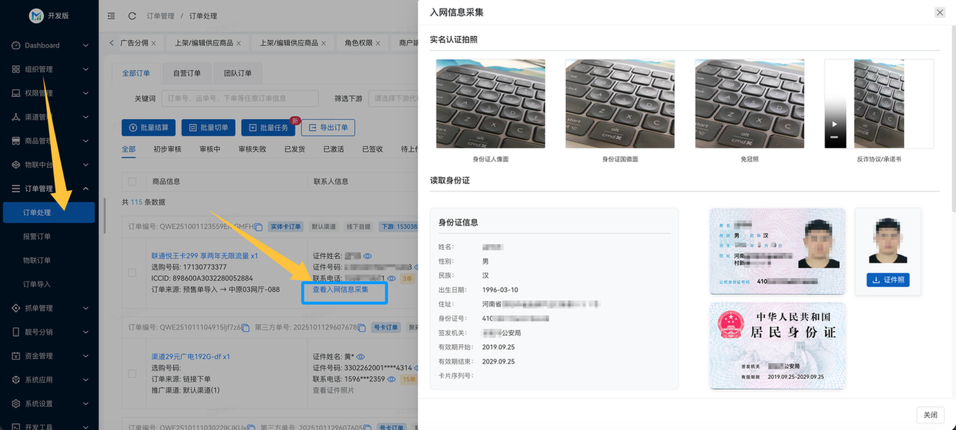
Task: Reveal 证件姓名 黄* with the eye icon
Action: pyautogui.click(x=360, y=357)
